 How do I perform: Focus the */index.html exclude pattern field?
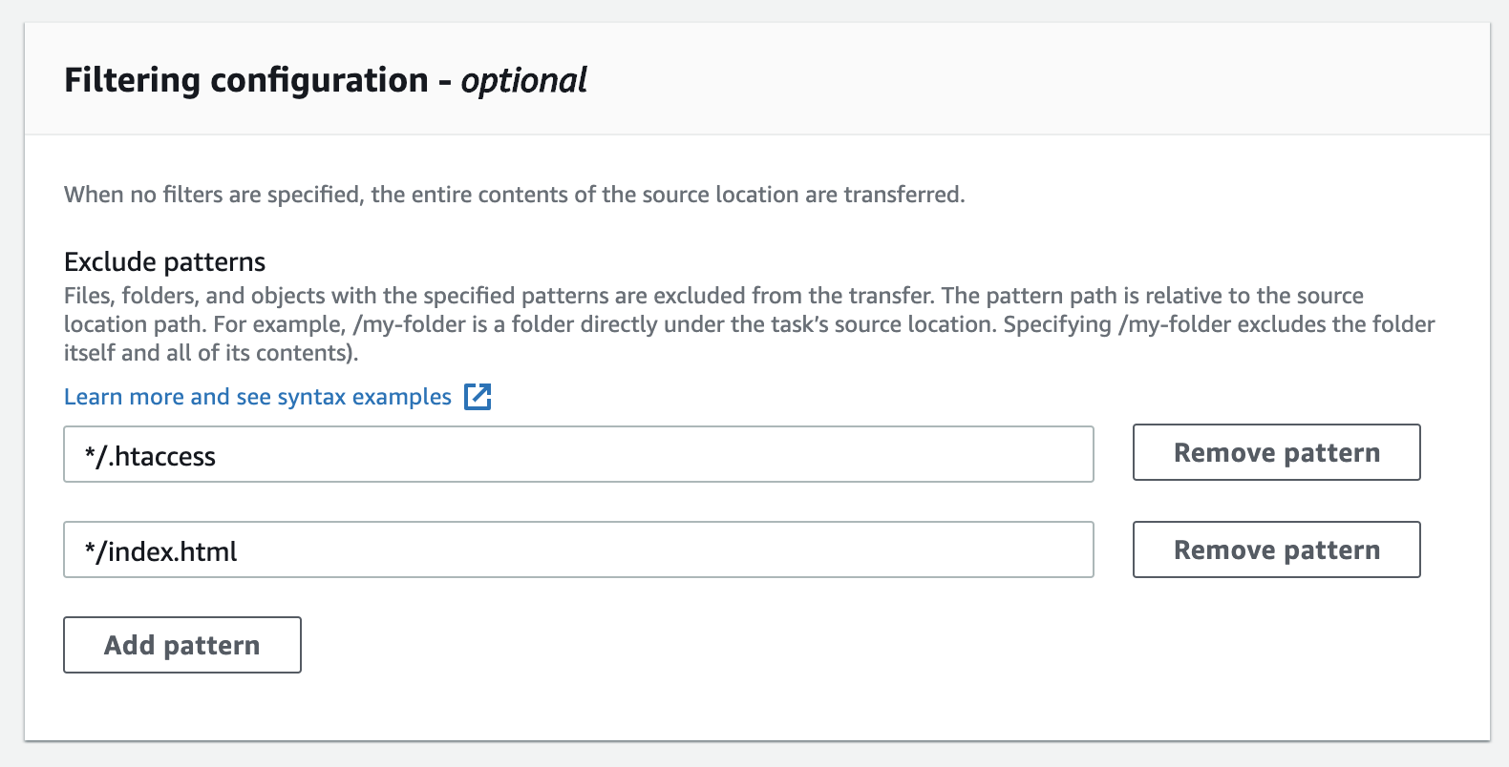coord(579,549)
